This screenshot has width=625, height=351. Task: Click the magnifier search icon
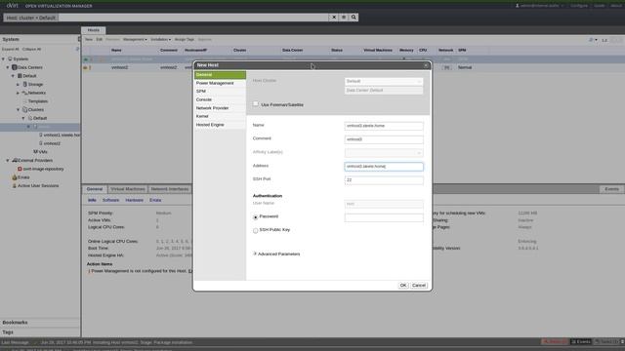354,18
